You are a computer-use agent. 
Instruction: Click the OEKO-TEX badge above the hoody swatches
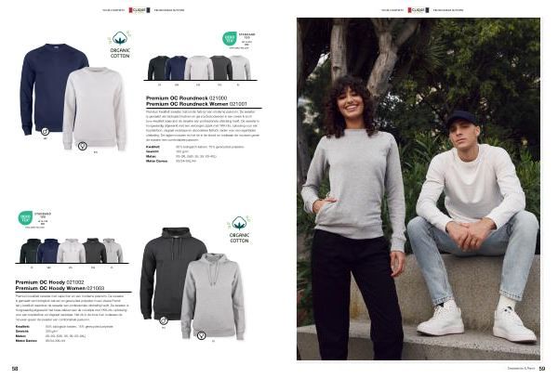[34, 219]
